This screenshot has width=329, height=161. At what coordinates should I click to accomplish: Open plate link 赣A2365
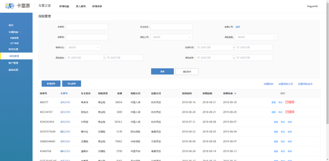click(65, 132)
